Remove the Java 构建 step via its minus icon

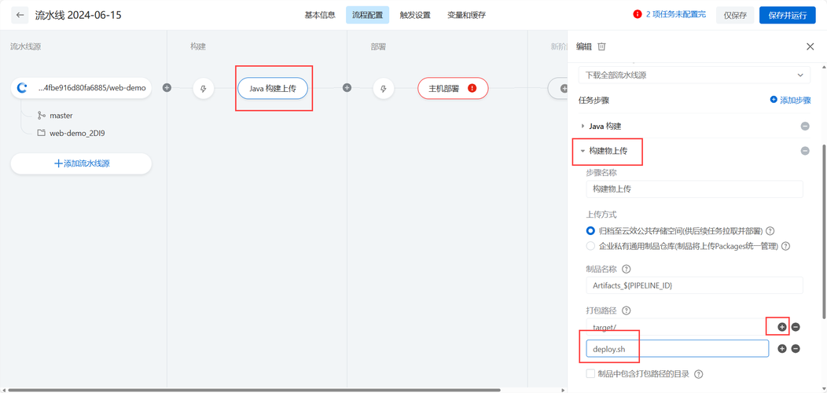pyautogui.click(x=805, y=126)
